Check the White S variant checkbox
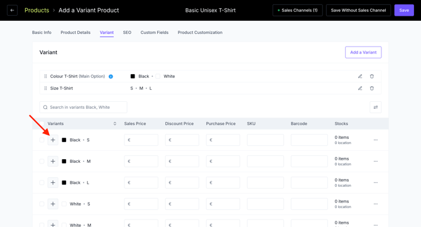Viewport: 421px width, 227px height. (x=41, y=204)
